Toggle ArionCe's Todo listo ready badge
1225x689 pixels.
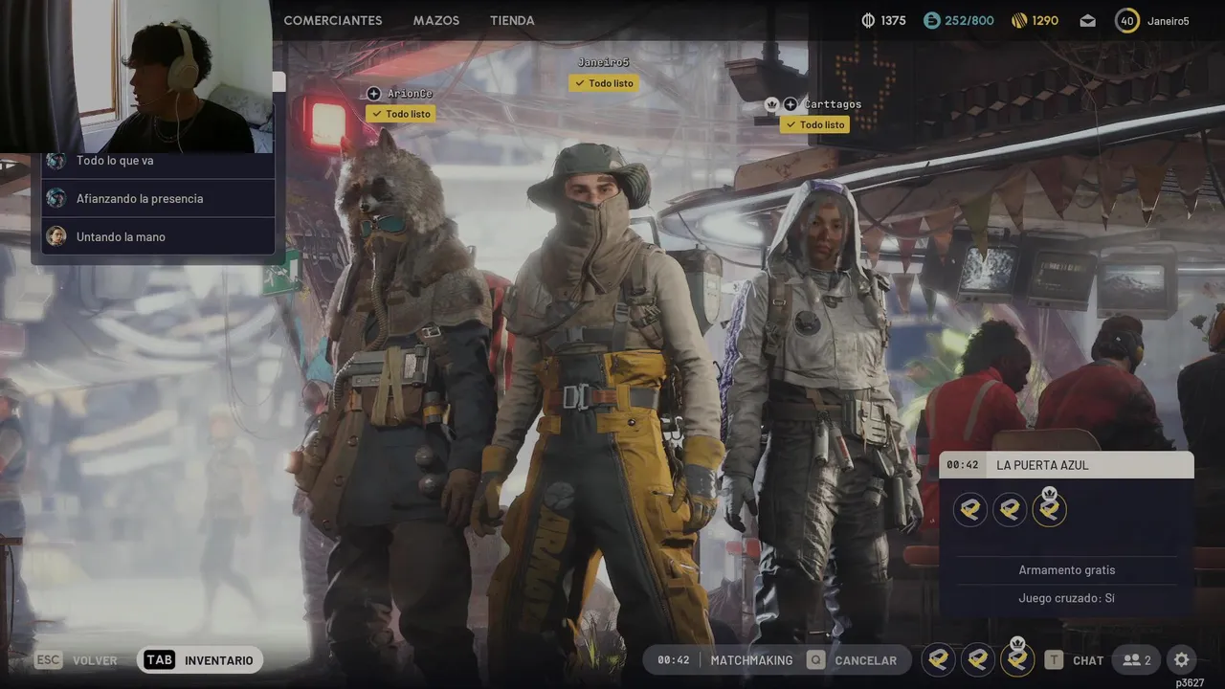[401, 114]
